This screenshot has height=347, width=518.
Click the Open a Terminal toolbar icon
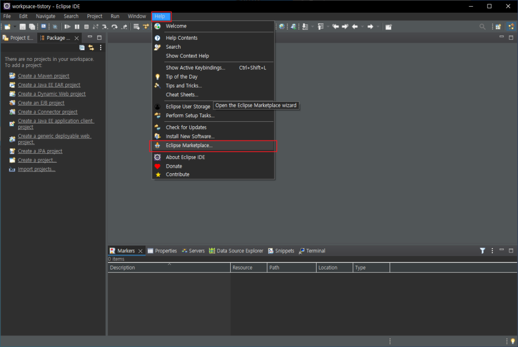43,27
